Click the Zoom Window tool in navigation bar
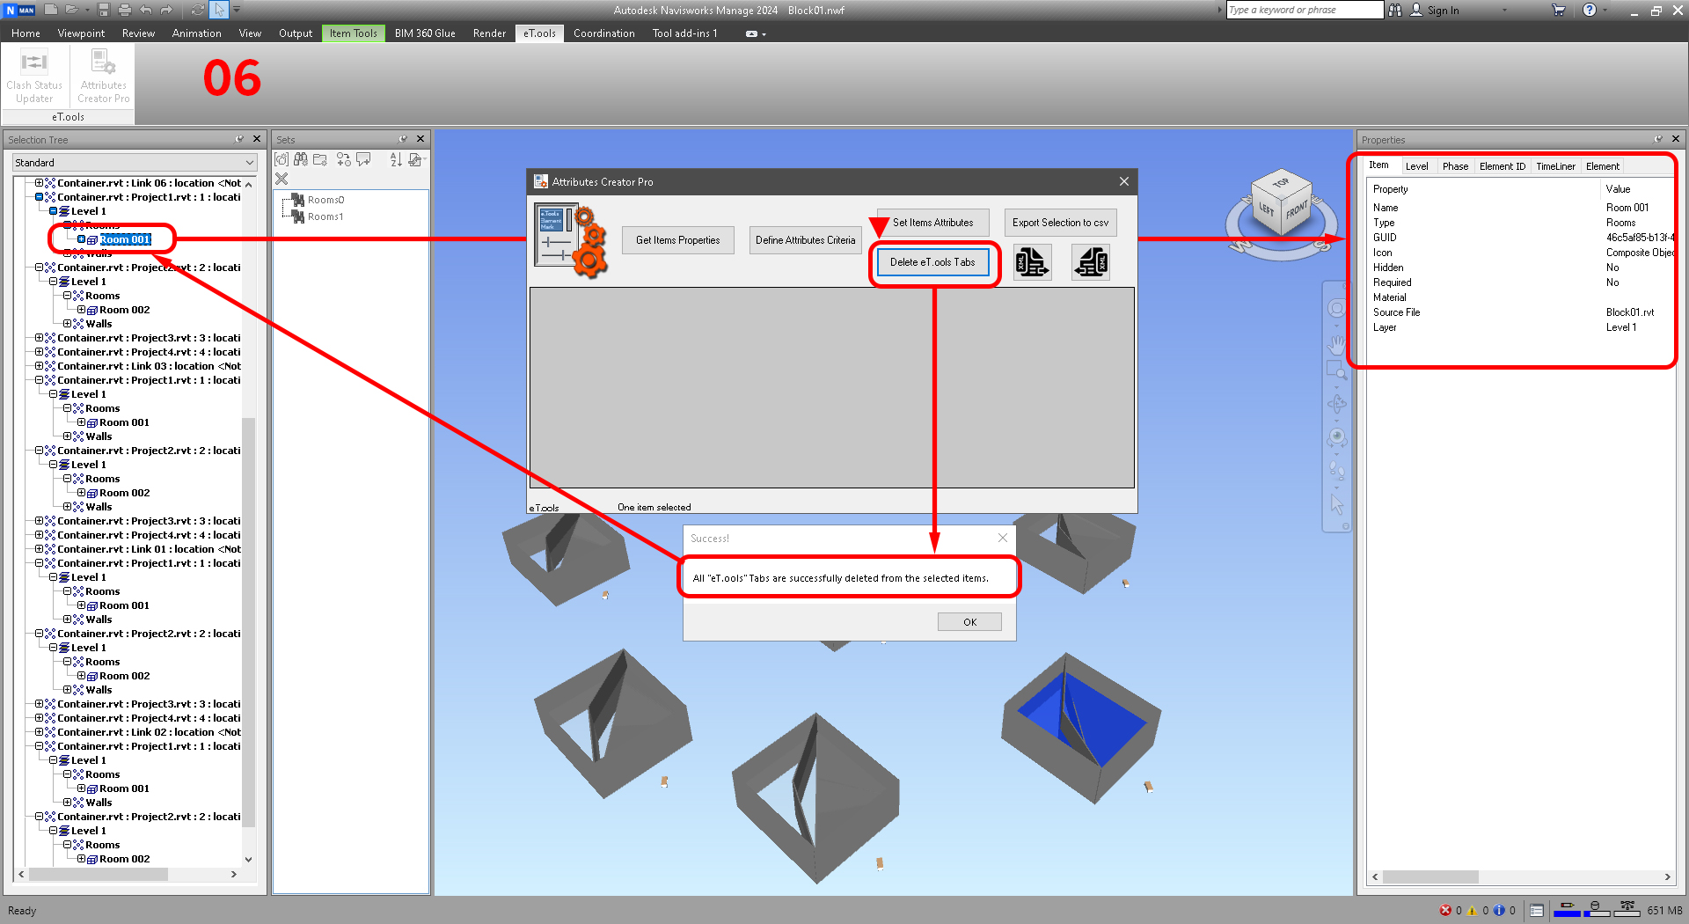The width and height of the screenshot is (1689, 924). (1337, 370)
